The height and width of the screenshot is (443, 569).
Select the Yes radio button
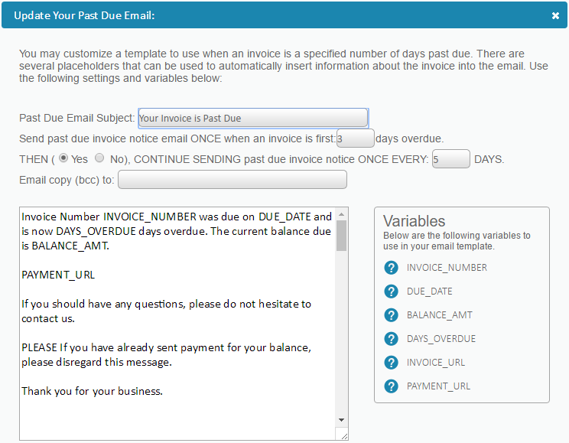pyautogui.click(x=63, y=158)
